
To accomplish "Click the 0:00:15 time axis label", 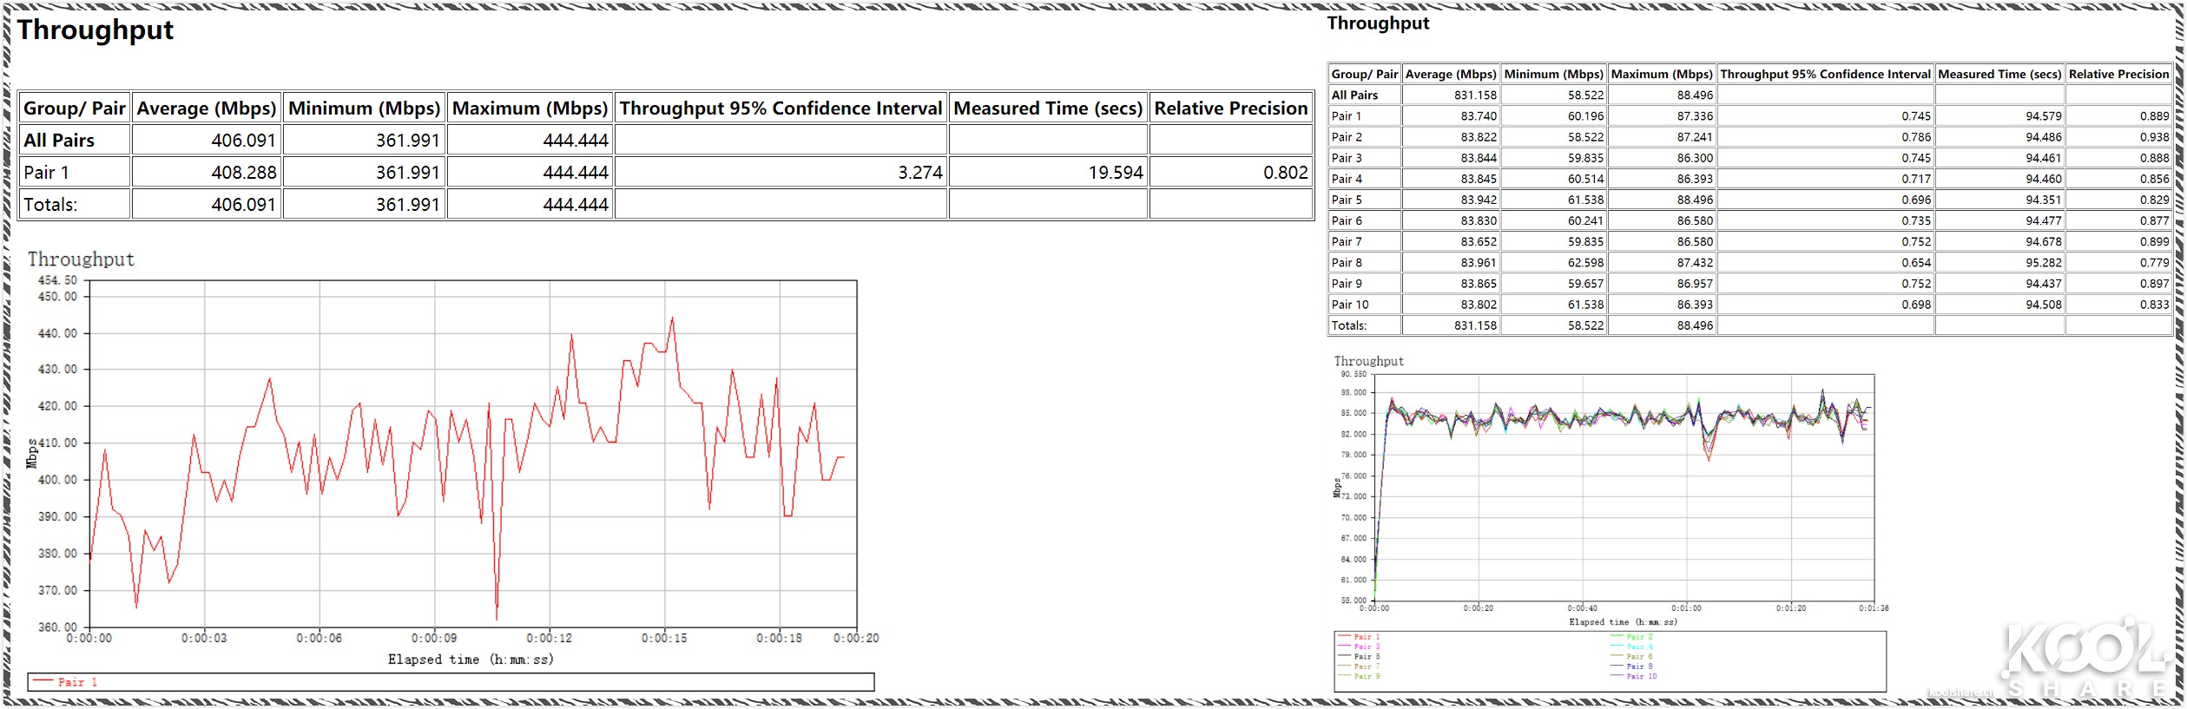I will click(664, 638).
